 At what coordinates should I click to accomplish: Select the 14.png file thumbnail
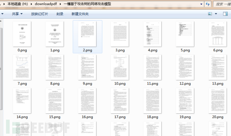22,101
